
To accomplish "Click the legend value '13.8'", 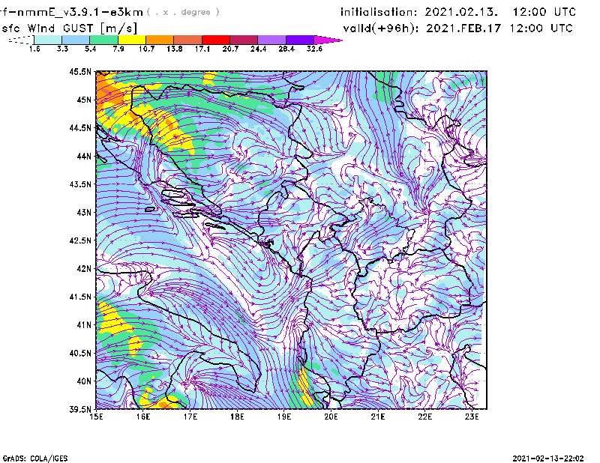I will [x=175, y=49].
